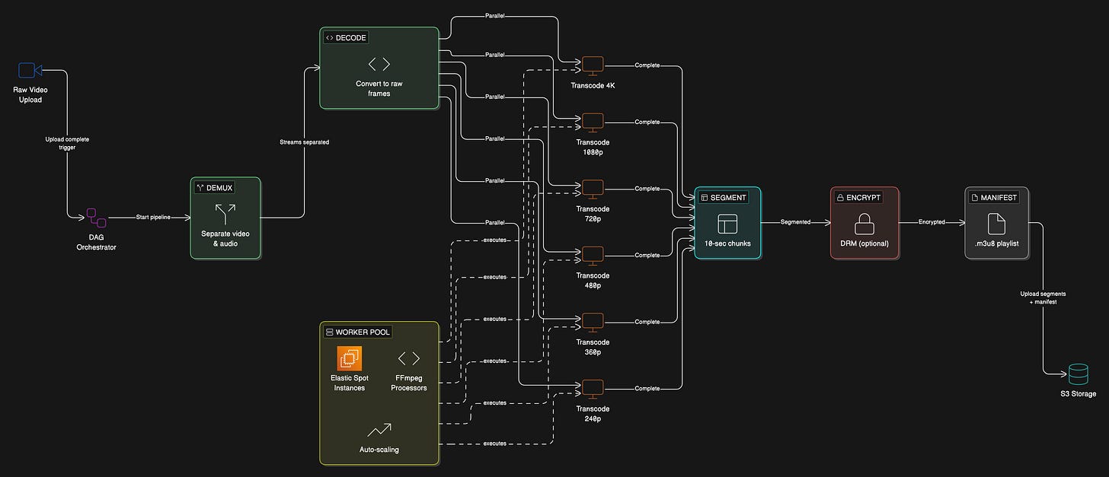Select the Transcode 4K monitor icon
Screen dimensions: 1109x477
pyautogui.click(x=593, y=66)
